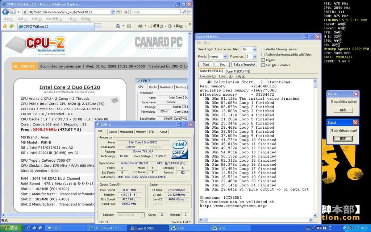Select the Super PI [CPU #0] tab
This screenshot has height=232, width=371.
coord(211,71)
